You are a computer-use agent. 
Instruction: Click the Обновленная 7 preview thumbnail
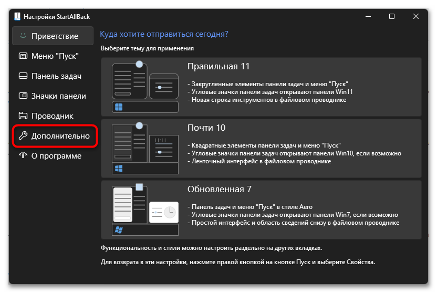click(145, 210)
